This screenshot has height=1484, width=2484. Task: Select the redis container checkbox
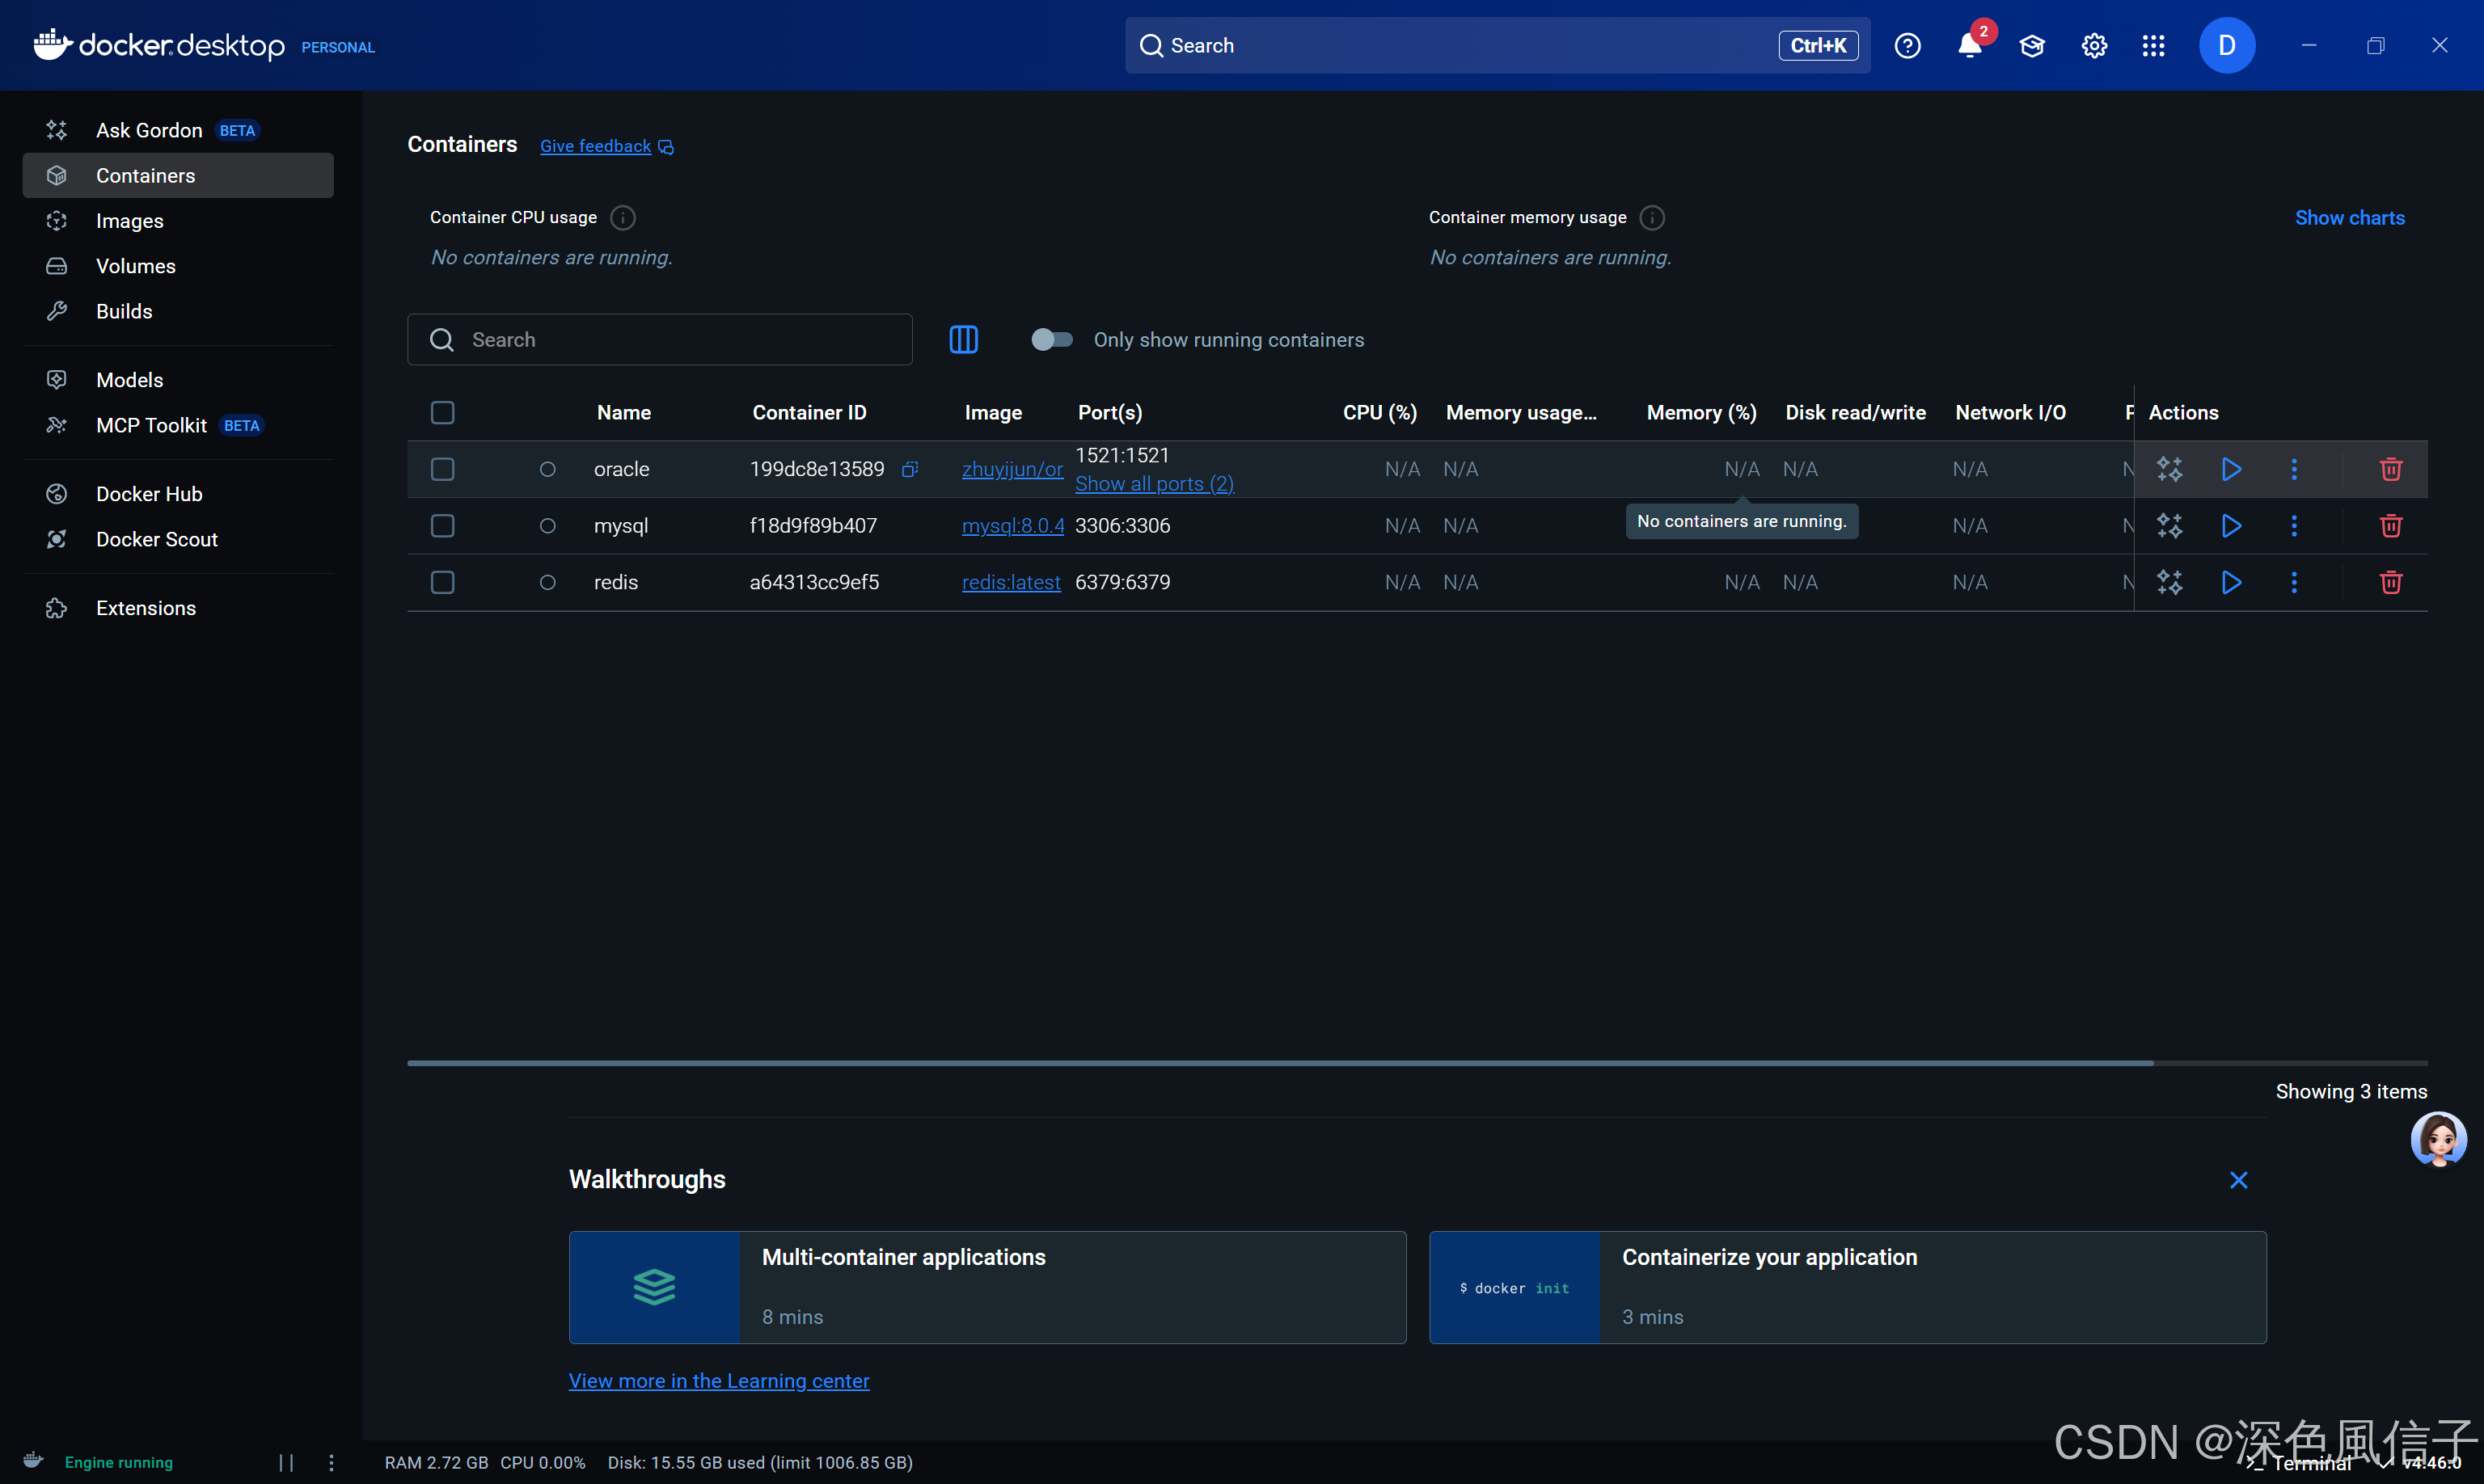click(442, 582)
